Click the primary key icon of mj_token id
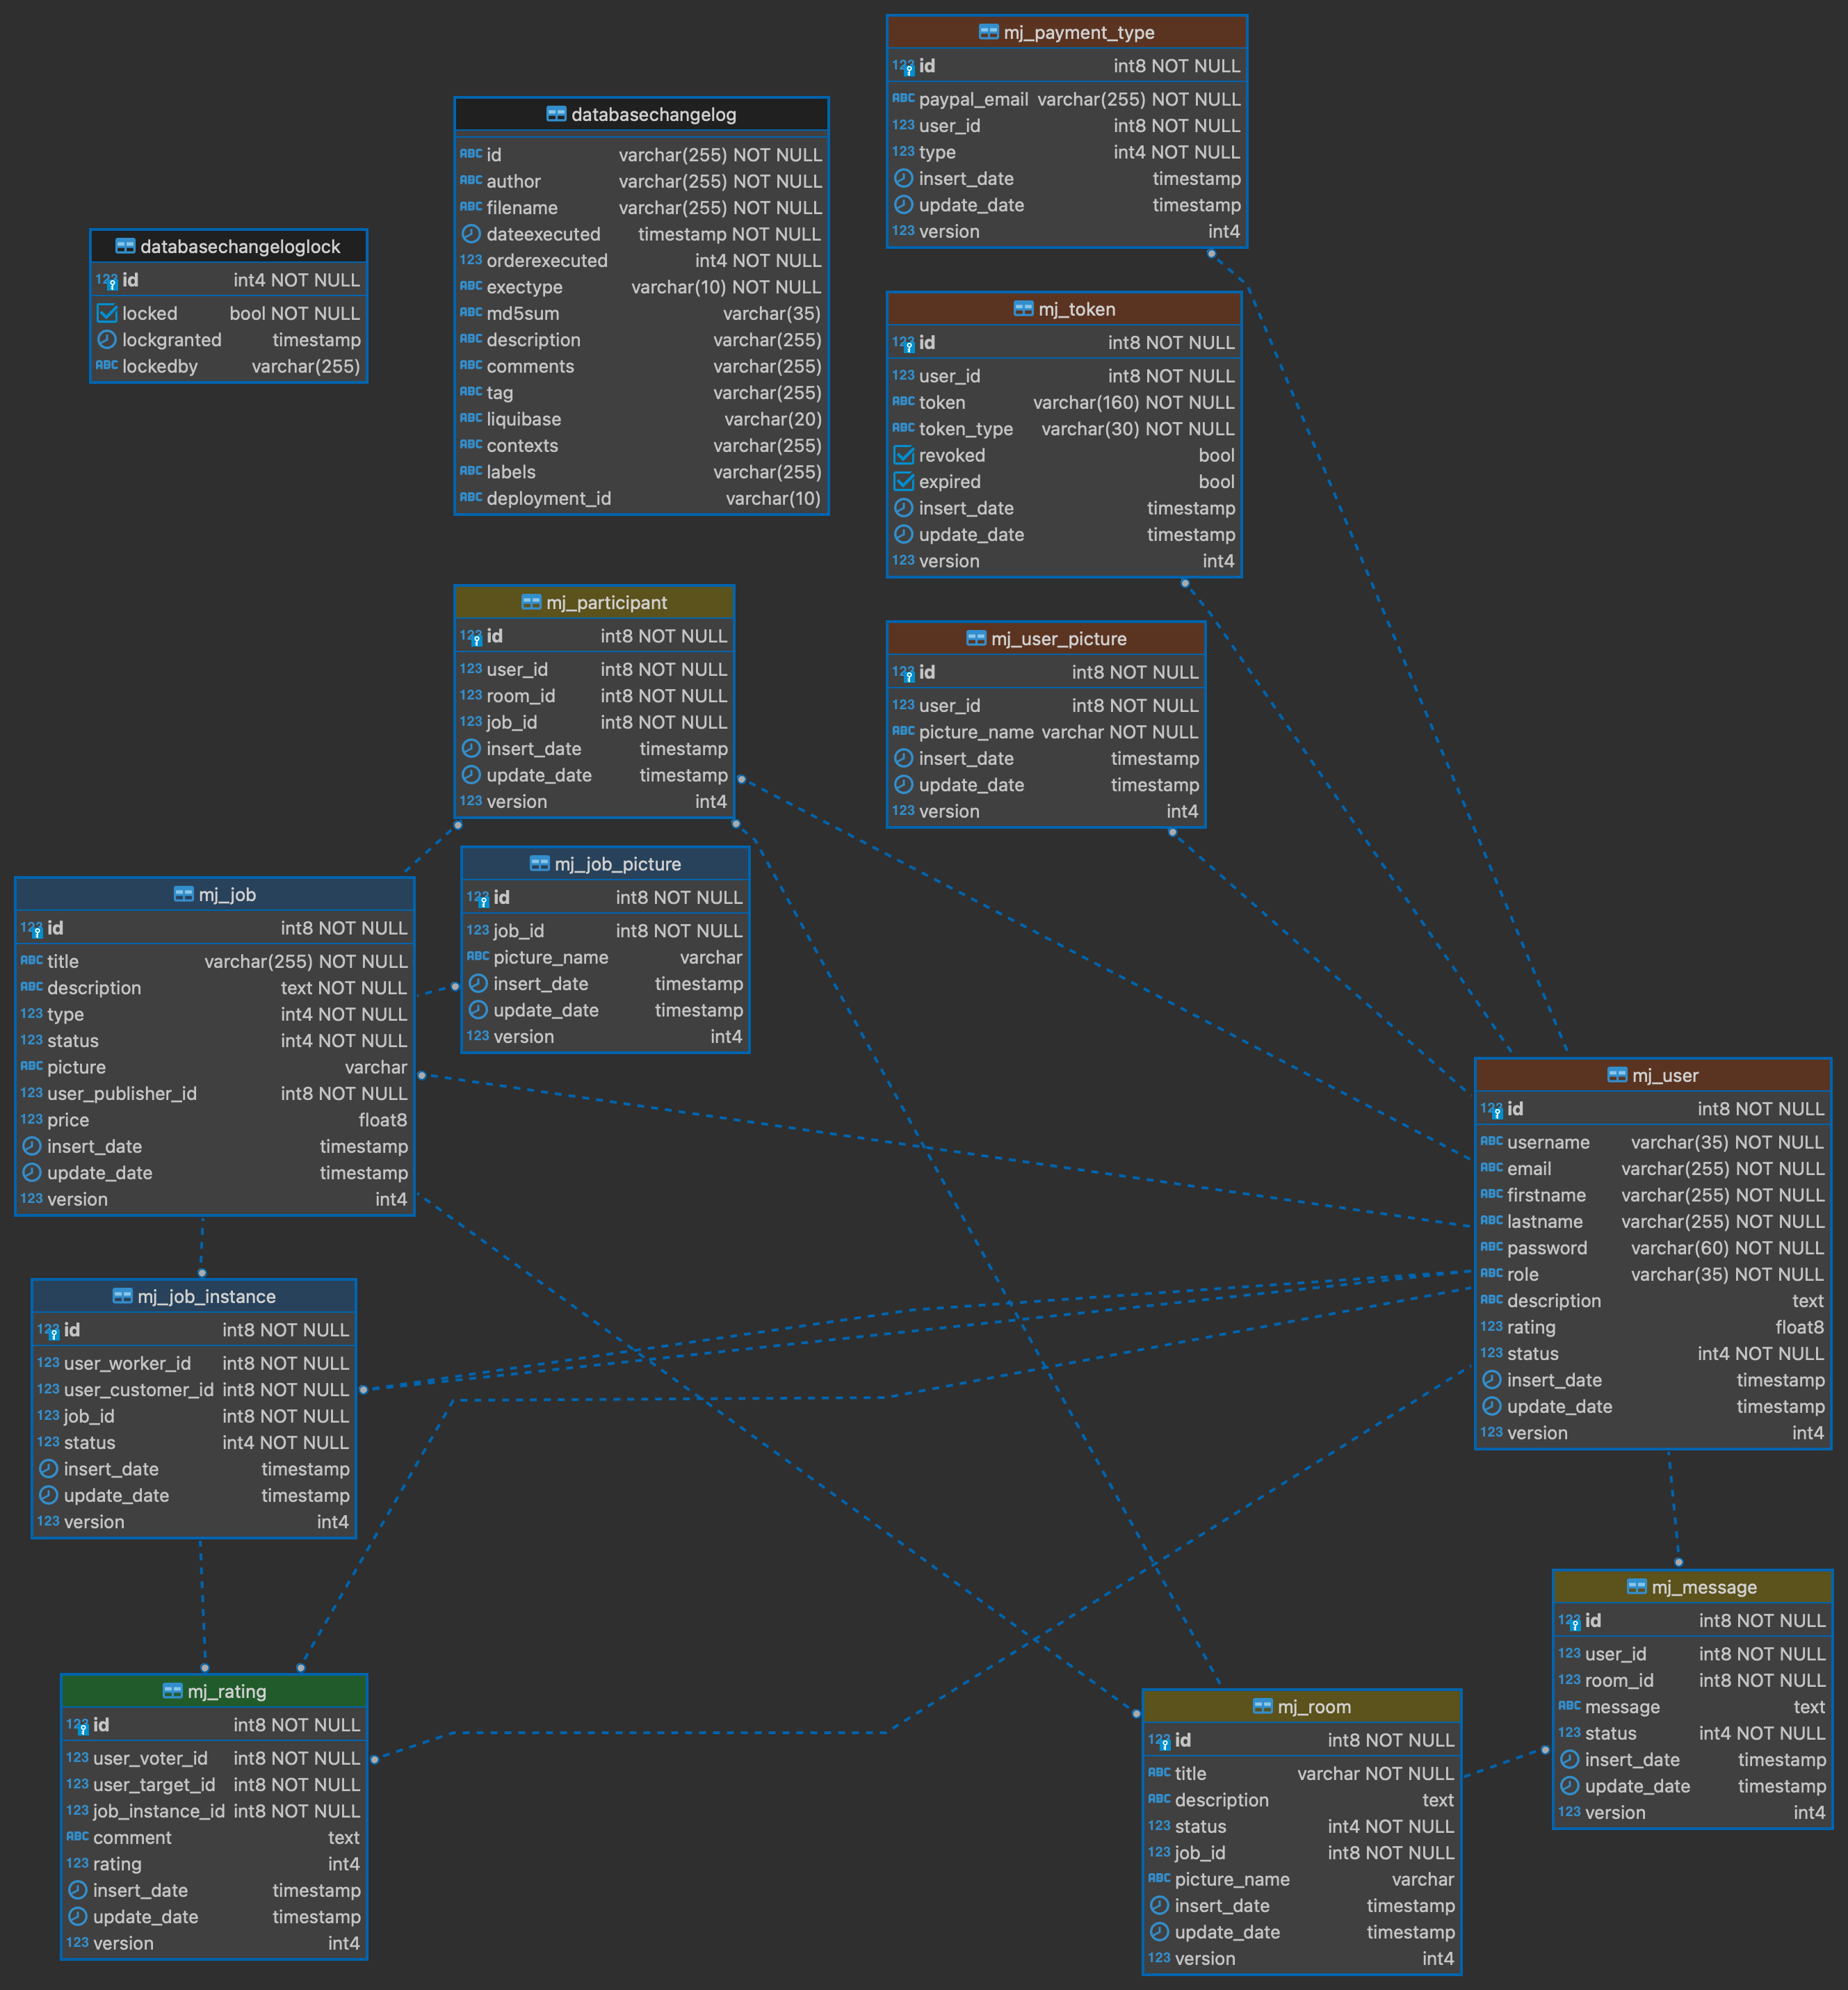This screenshot has height=1990, width=1848. (x=903, y=343)
